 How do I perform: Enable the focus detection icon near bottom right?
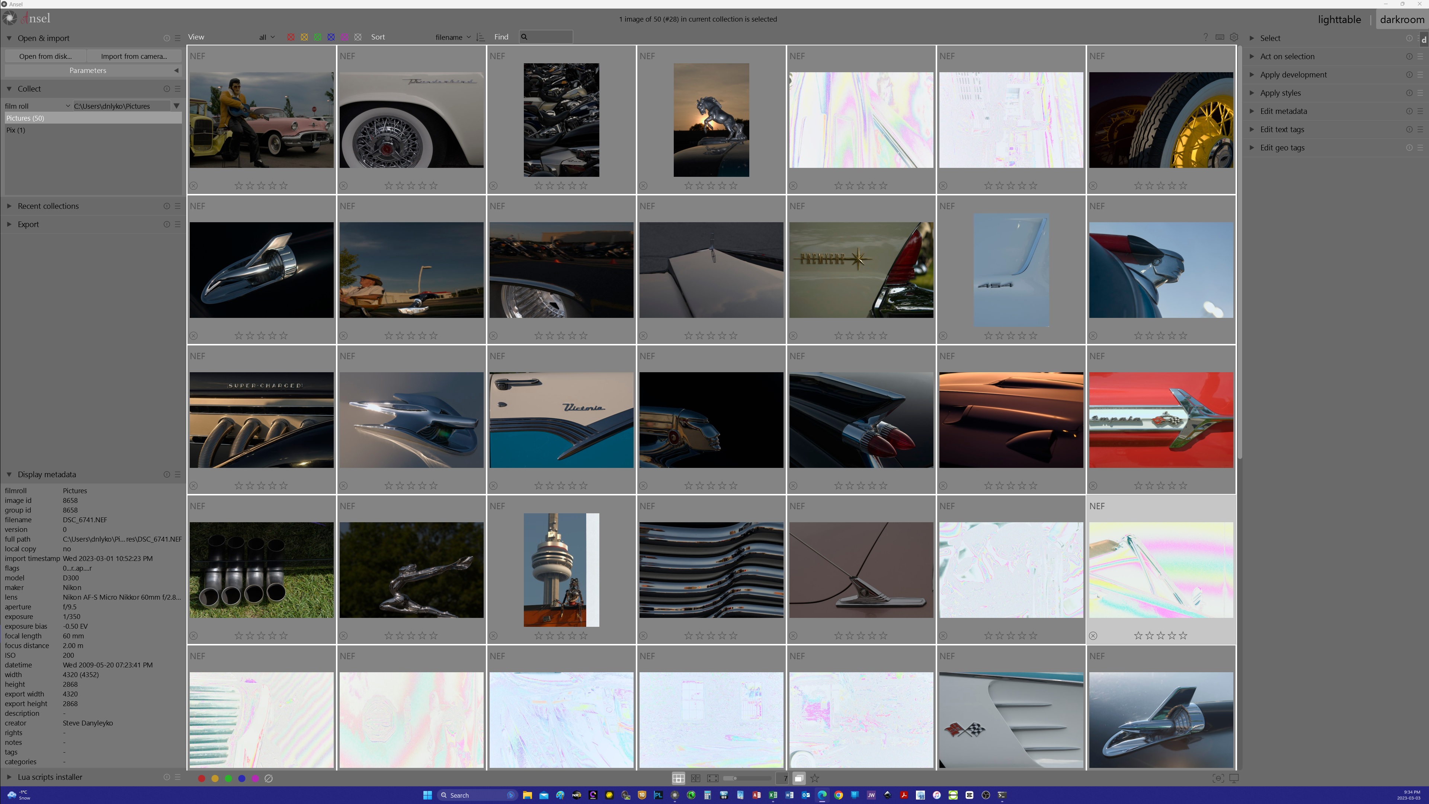pos(1218,778)
